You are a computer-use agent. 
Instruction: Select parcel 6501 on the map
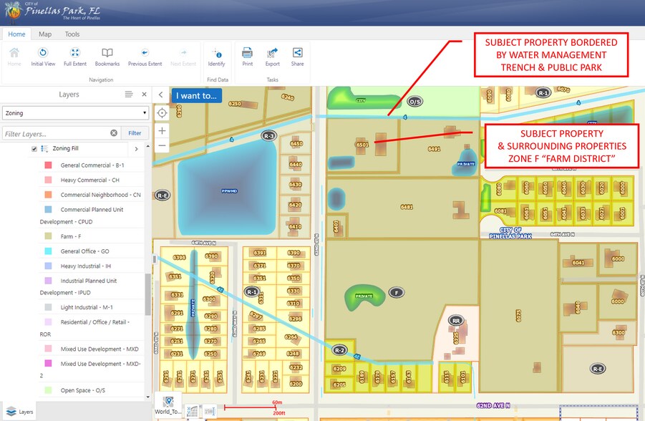pos(362,145)
